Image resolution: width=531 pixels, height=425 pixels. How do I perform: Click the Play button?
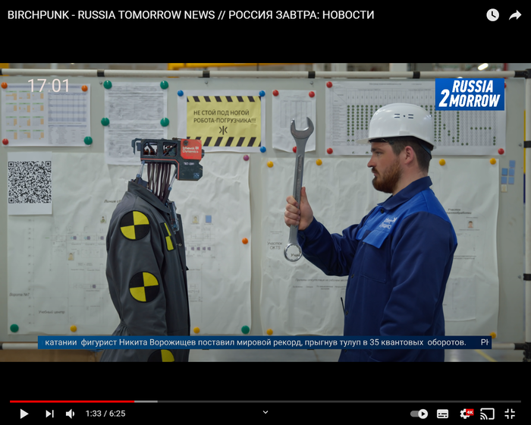pos(24,414)
